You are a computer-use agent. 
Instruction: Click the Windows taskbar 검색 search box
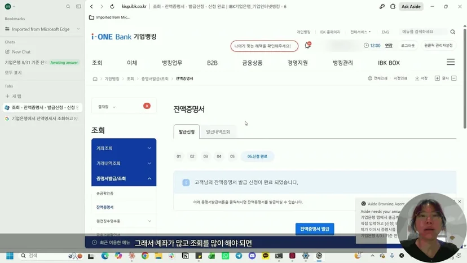[44, 256]
